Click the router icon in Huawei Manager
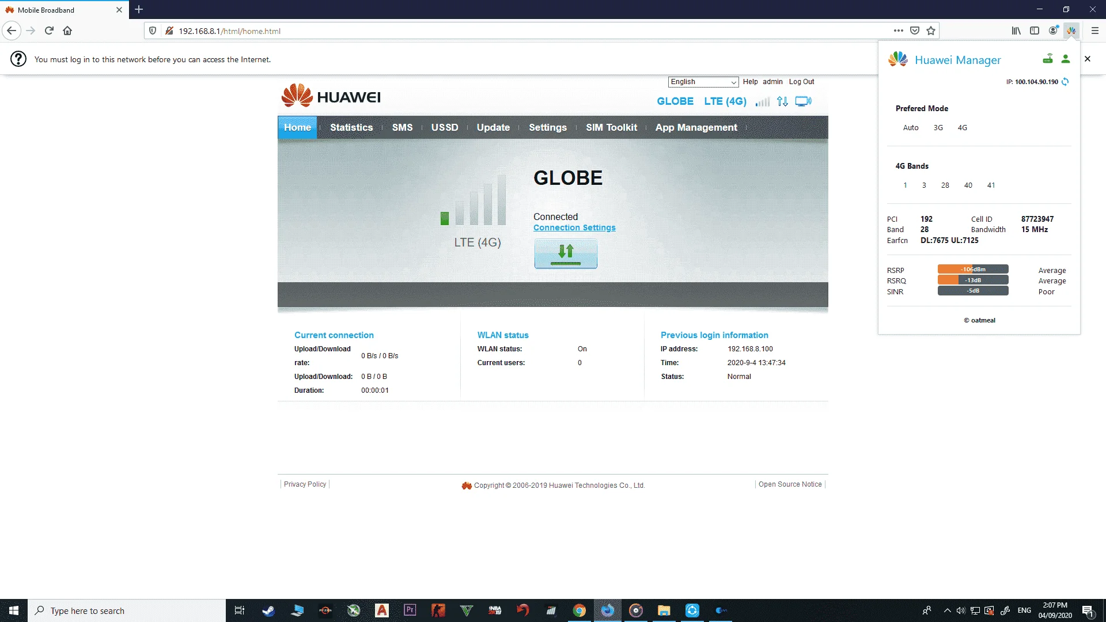This screenshot has width=1106, height=622. 1048,59
